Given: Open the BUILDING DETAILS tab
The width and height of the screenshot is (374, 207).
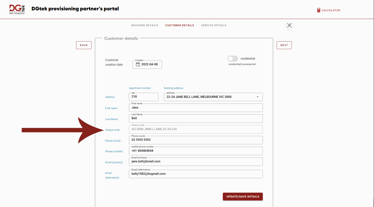Looking at the screenshot, I should [145, 25].
